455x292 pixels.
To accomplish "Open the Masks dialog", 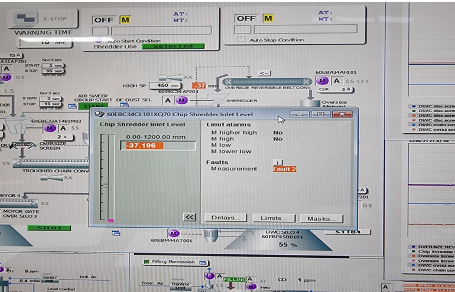I will (321, 218).
